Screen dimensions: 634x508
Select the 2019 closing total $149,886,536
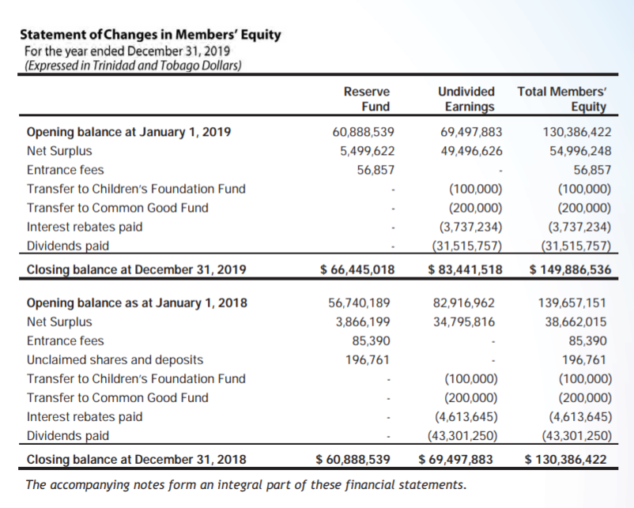coord(571,269)
